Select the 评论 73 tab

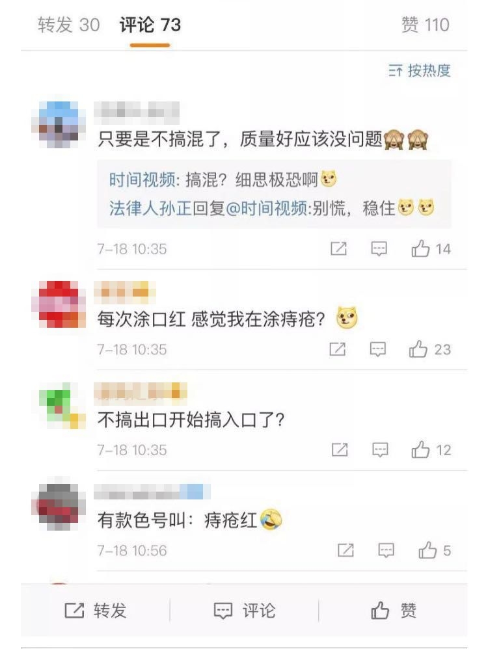pos(150,25)
